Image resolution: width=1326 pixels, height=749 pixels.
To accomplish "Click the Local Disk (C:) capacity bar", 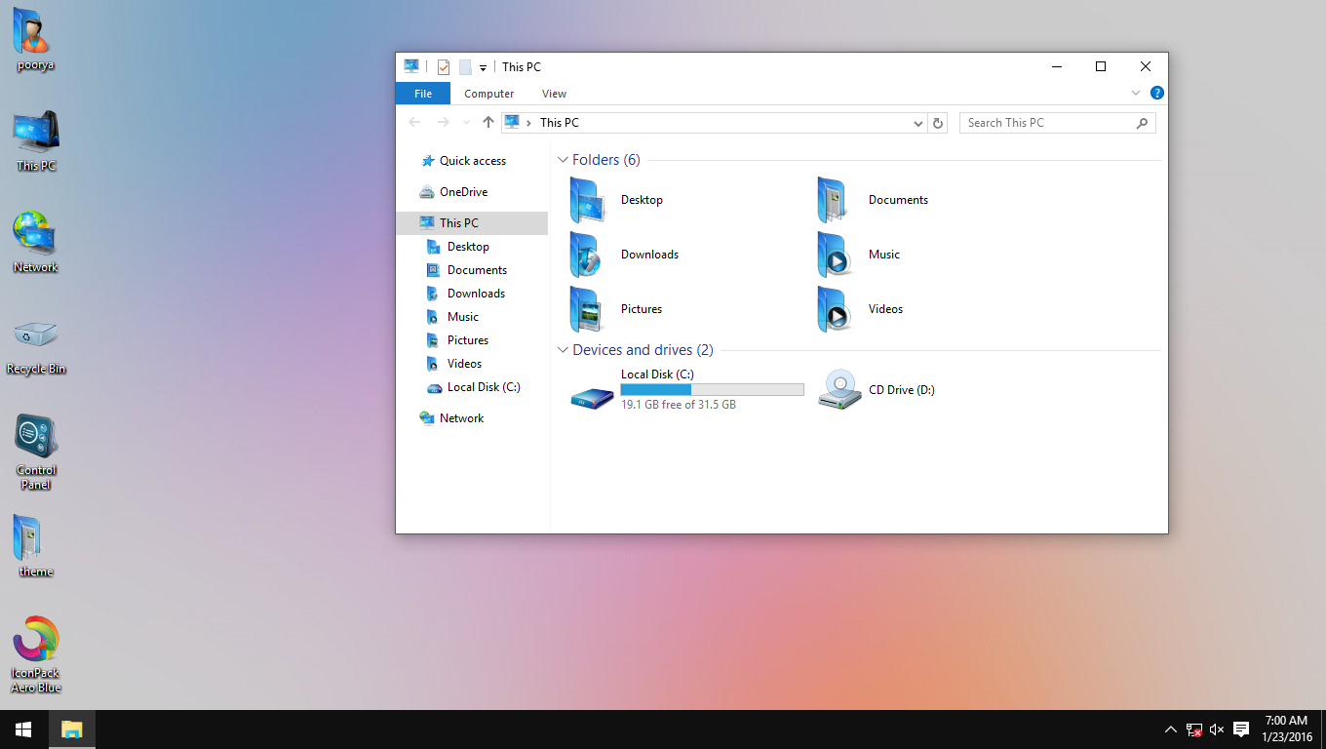I will 712,389.
